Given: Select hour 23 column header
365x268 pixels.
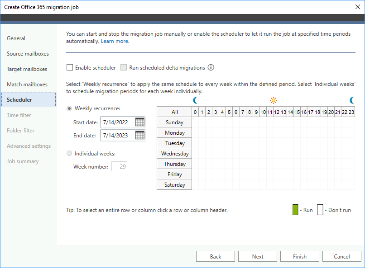Looking at the screenshot, I should (x=351, y=112).
